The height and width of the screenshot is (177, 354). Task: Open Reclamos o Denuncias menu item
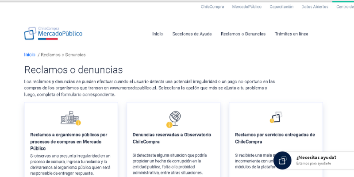click(243, 34)
